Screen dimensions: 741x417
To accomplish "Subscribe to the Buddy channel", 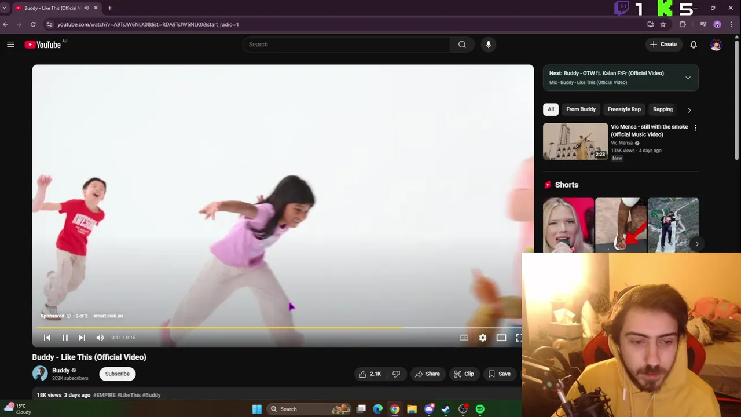I will pos(118,374).
